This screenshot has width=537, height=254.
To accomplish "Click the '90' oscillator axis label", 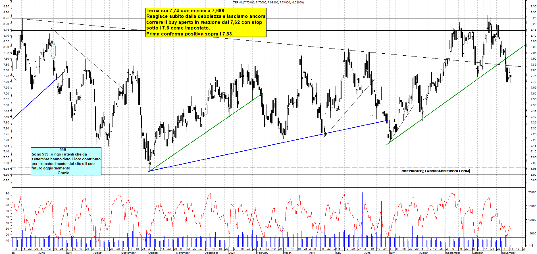I will click(7, 193).
